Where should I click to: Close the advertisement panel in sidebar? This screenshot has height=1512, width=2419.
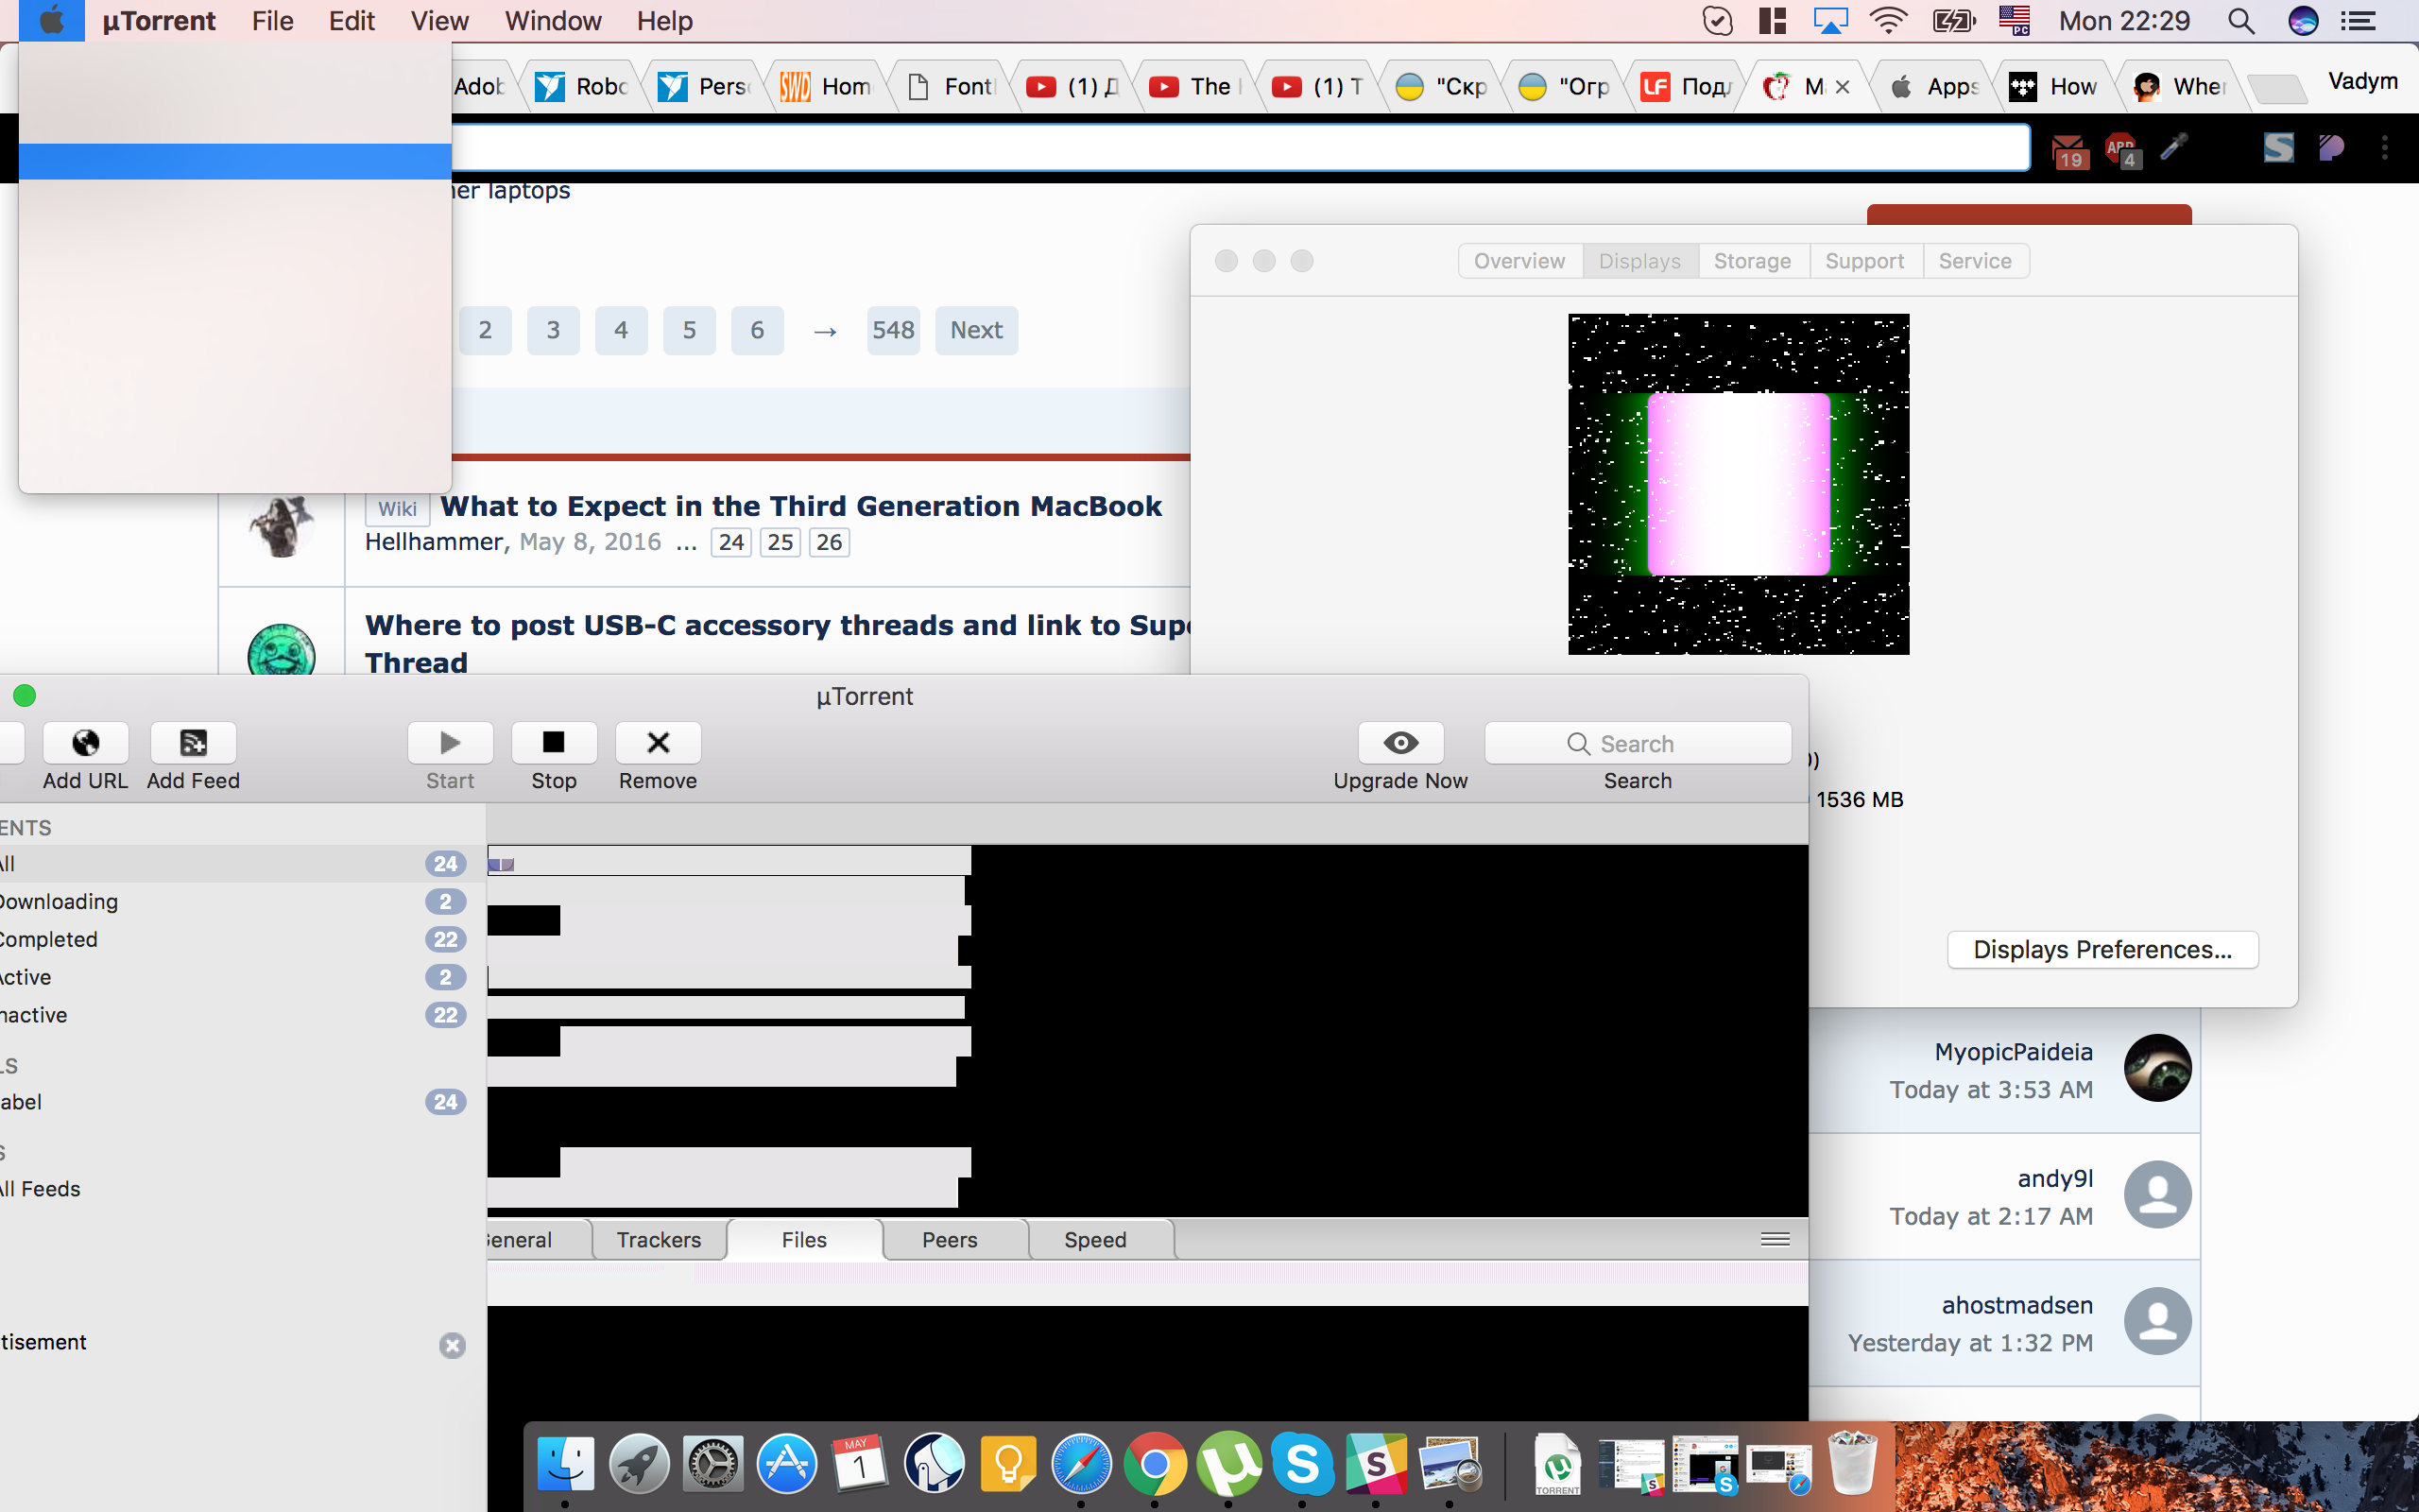(x=452, y=1345)
